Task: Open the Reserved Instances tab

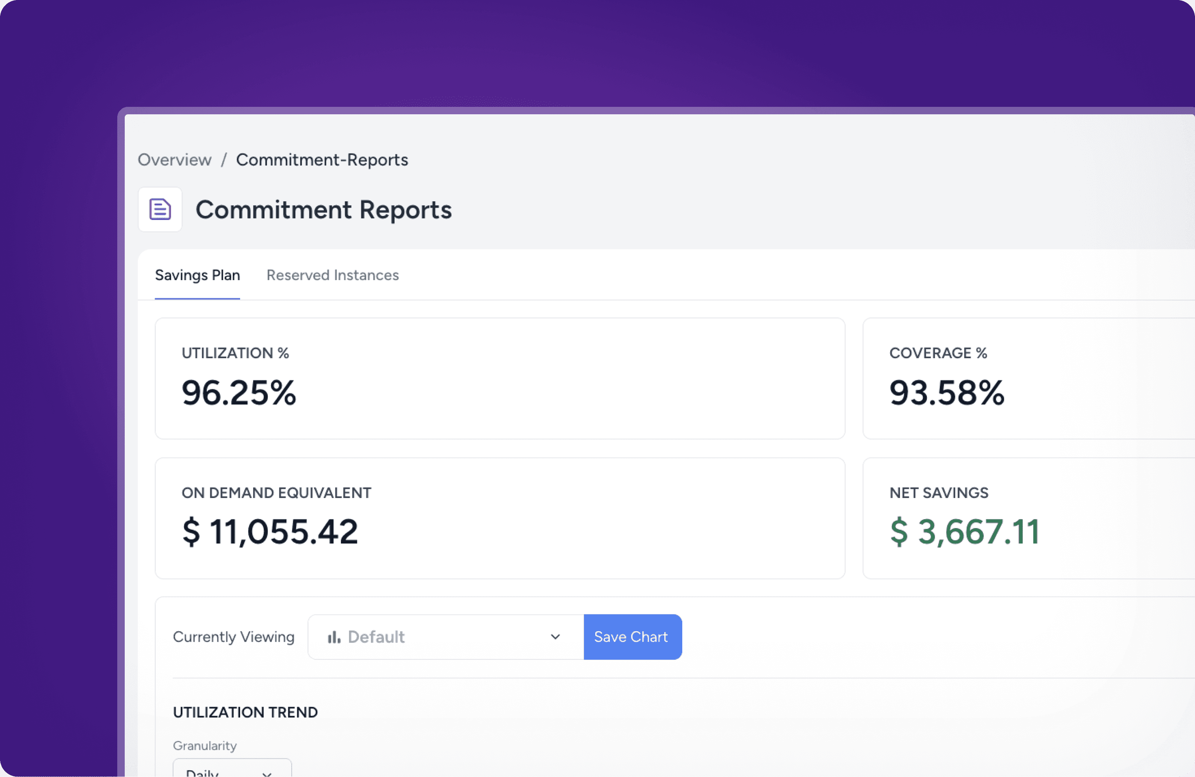Action: 332,275
